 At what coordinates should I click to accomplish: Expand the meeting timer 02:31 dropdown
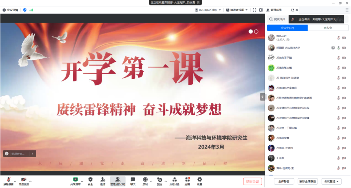click(x=220, y=10)
